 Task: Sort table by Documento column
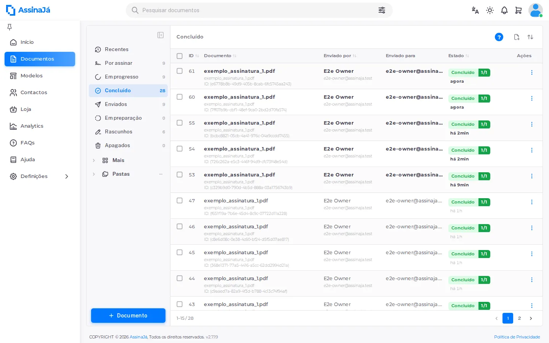220,56
